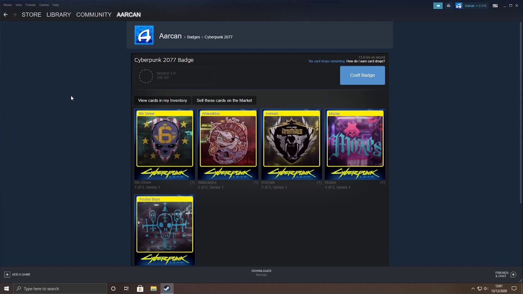Open the Windows notification center

tap(514, 289)
